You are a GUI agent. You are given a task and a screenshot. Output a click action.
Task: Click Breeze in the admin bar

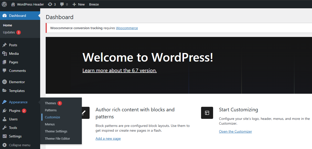[x=94, y=4]
